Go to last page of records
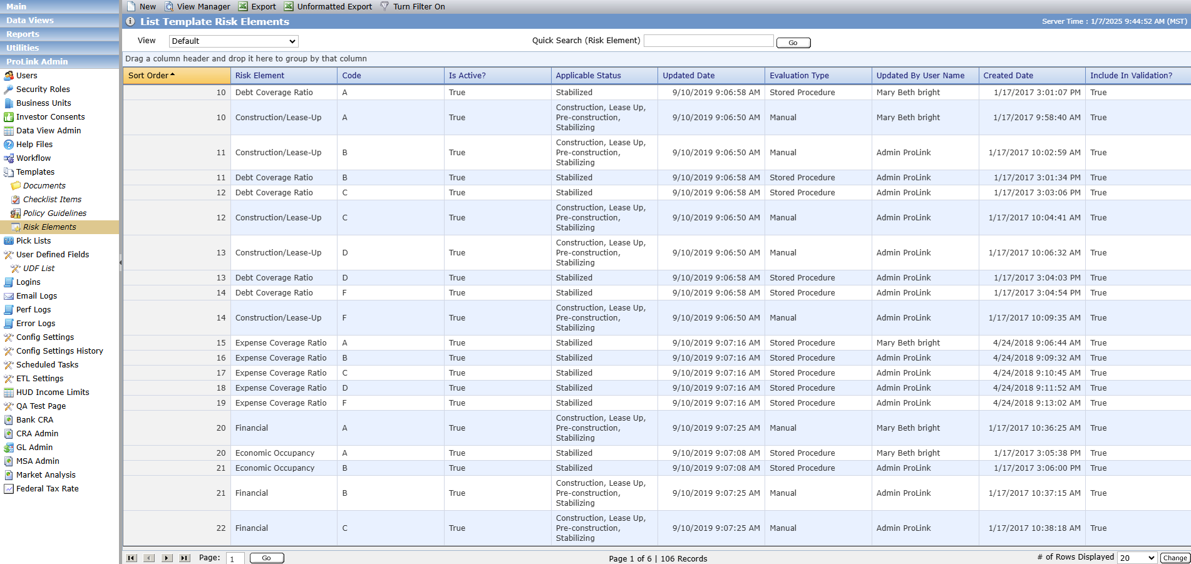Screen dimensions: 1191x564 (185, 558)
